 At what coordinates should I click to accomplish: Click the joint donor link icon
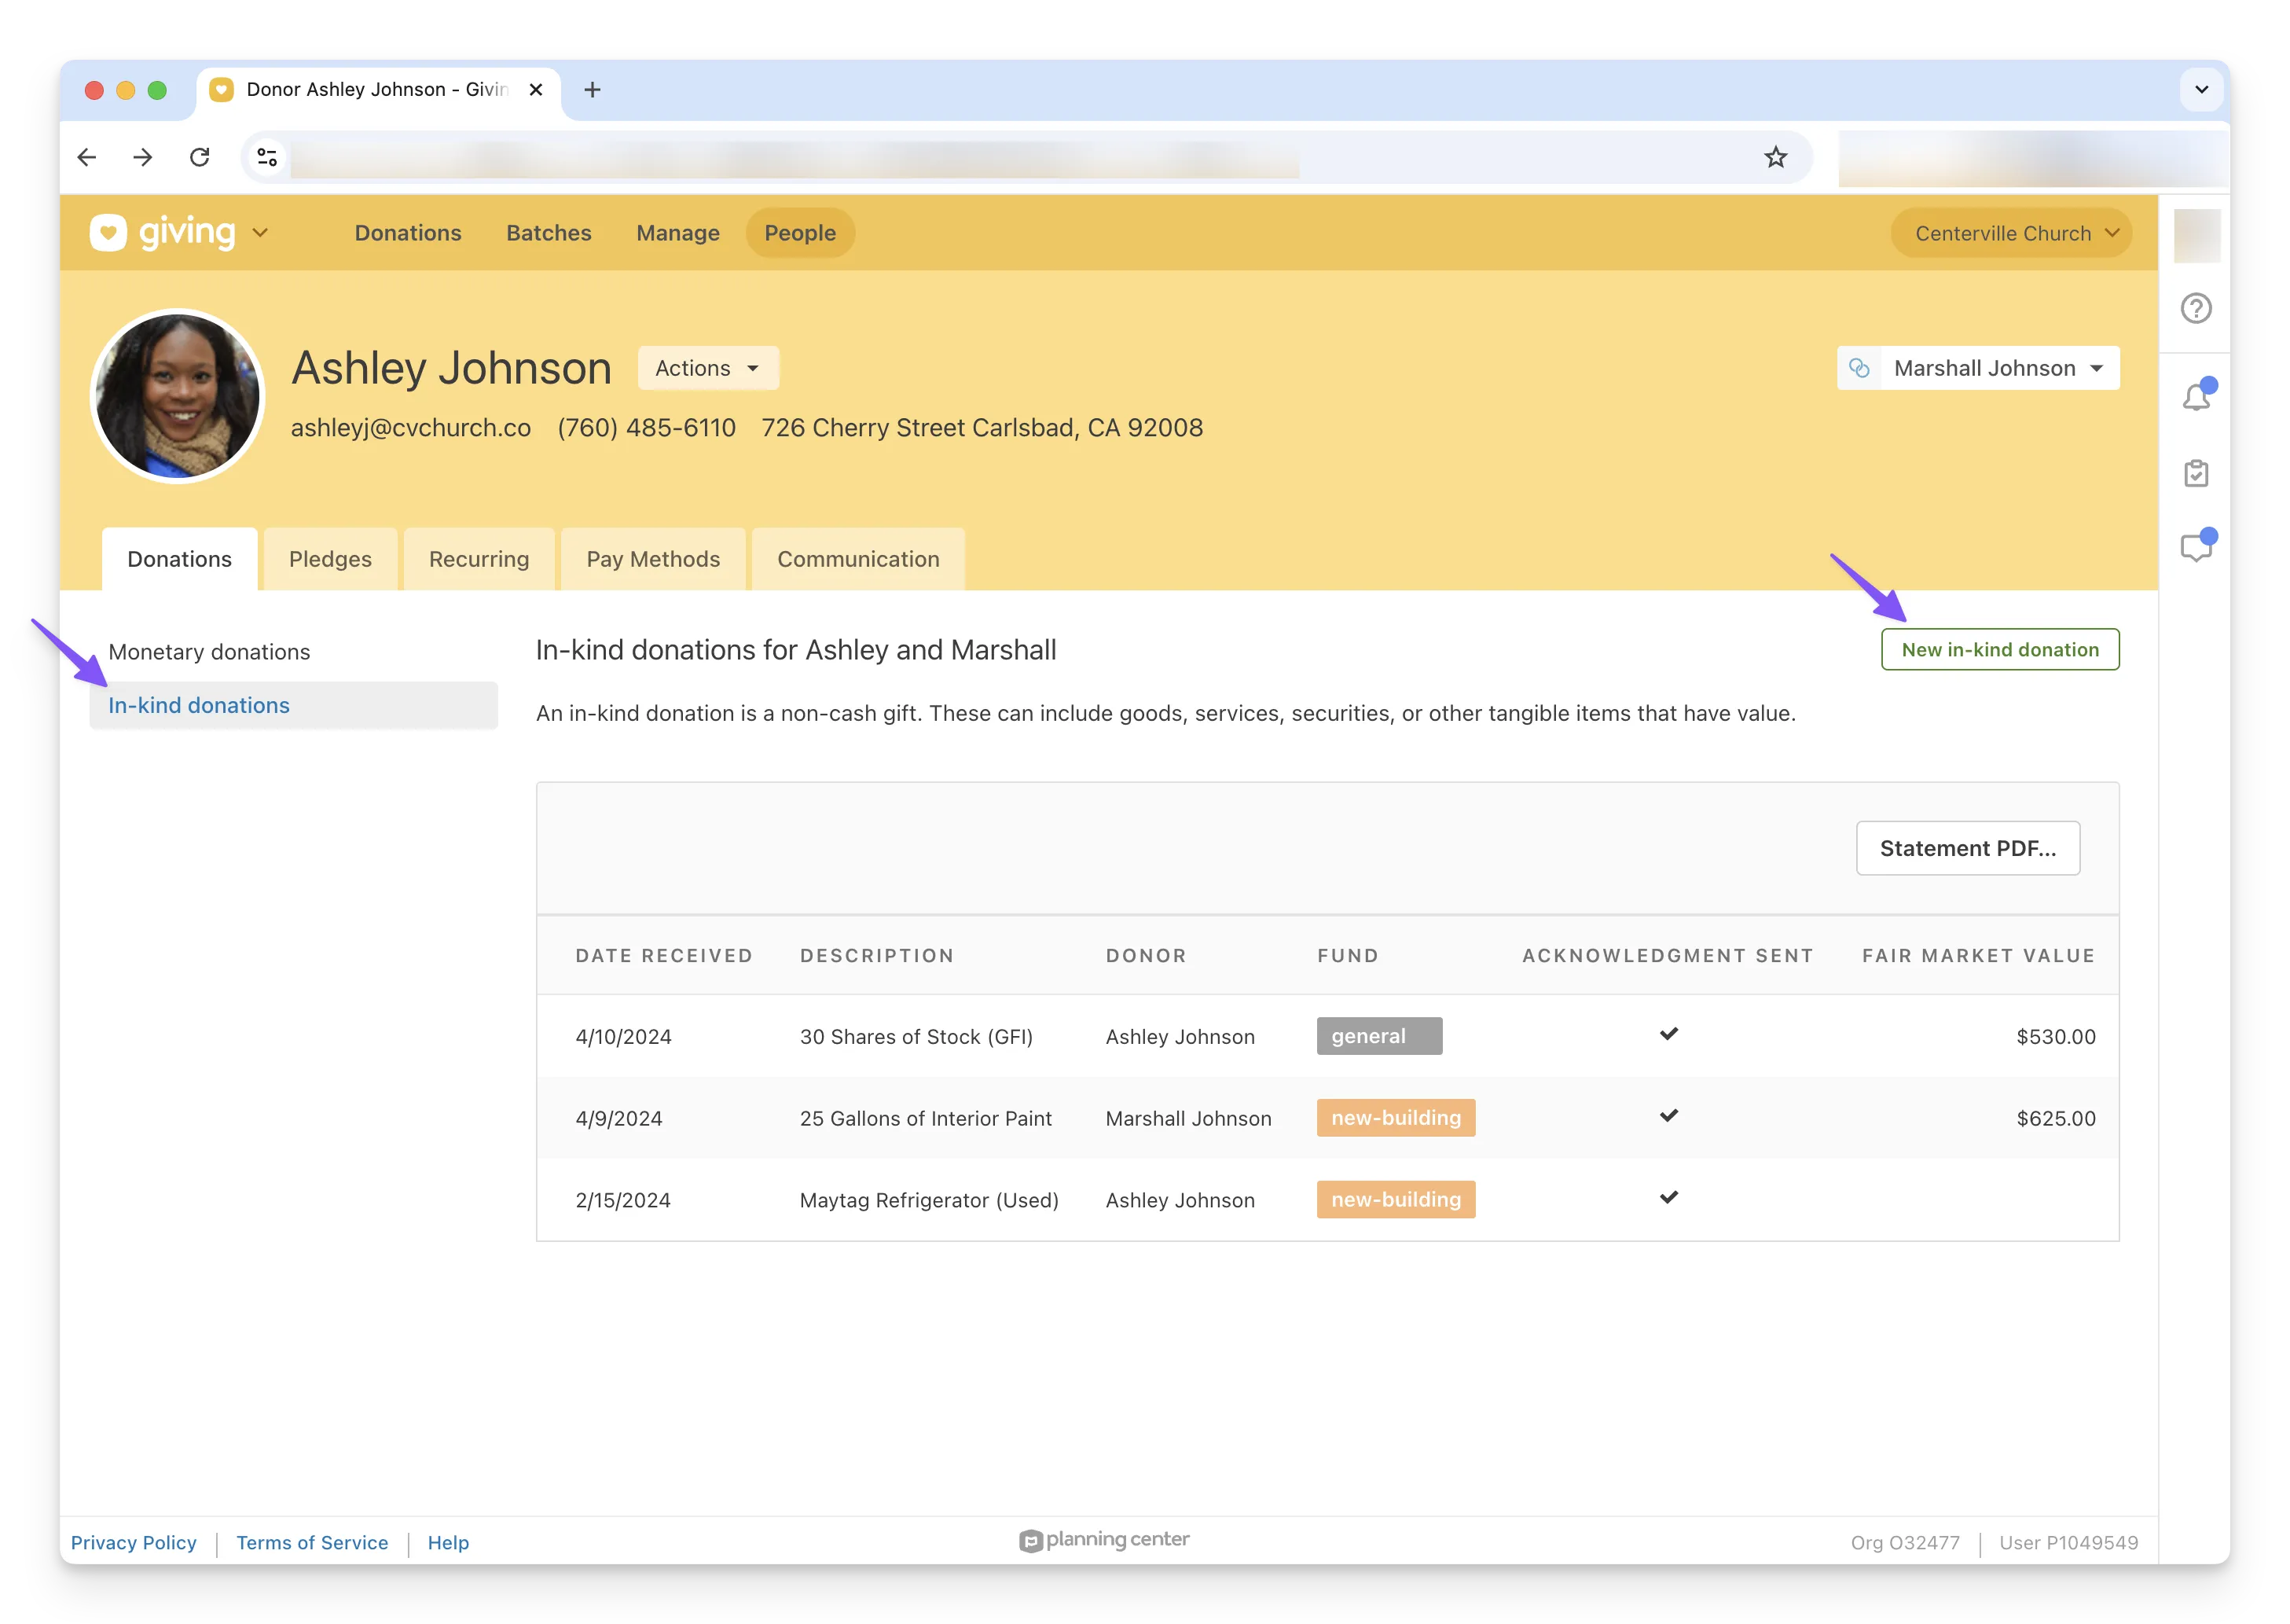point(1859,368)
